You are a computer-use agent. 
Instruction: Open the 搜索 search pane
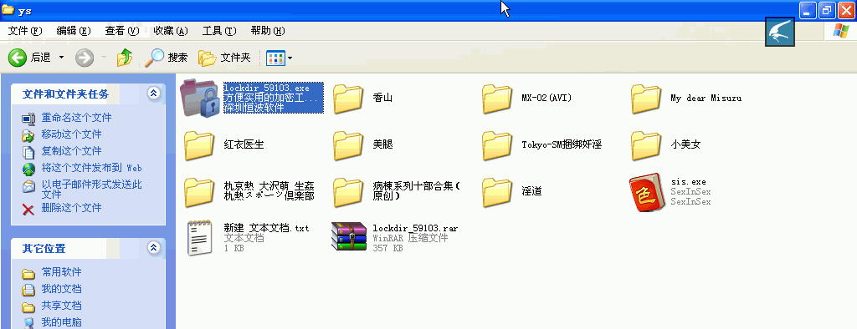pyautogui.click(x=167, y=58)
